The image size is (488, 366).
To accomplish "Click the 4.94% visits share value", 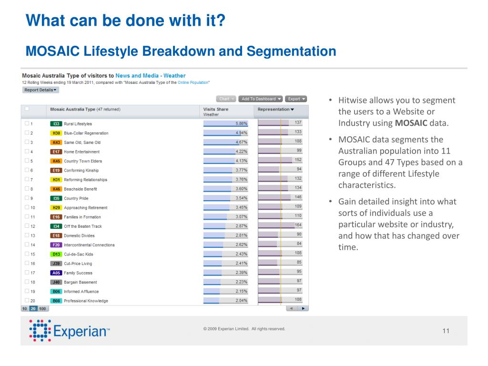I will point(241,133).
